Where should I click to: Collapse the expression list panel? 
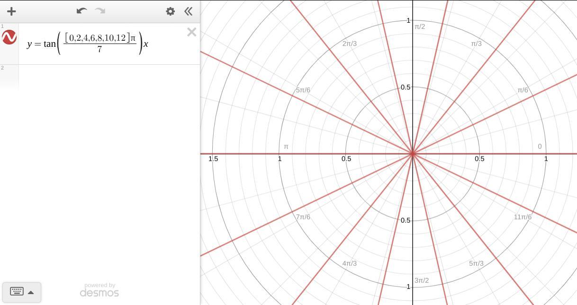[189, 11]
